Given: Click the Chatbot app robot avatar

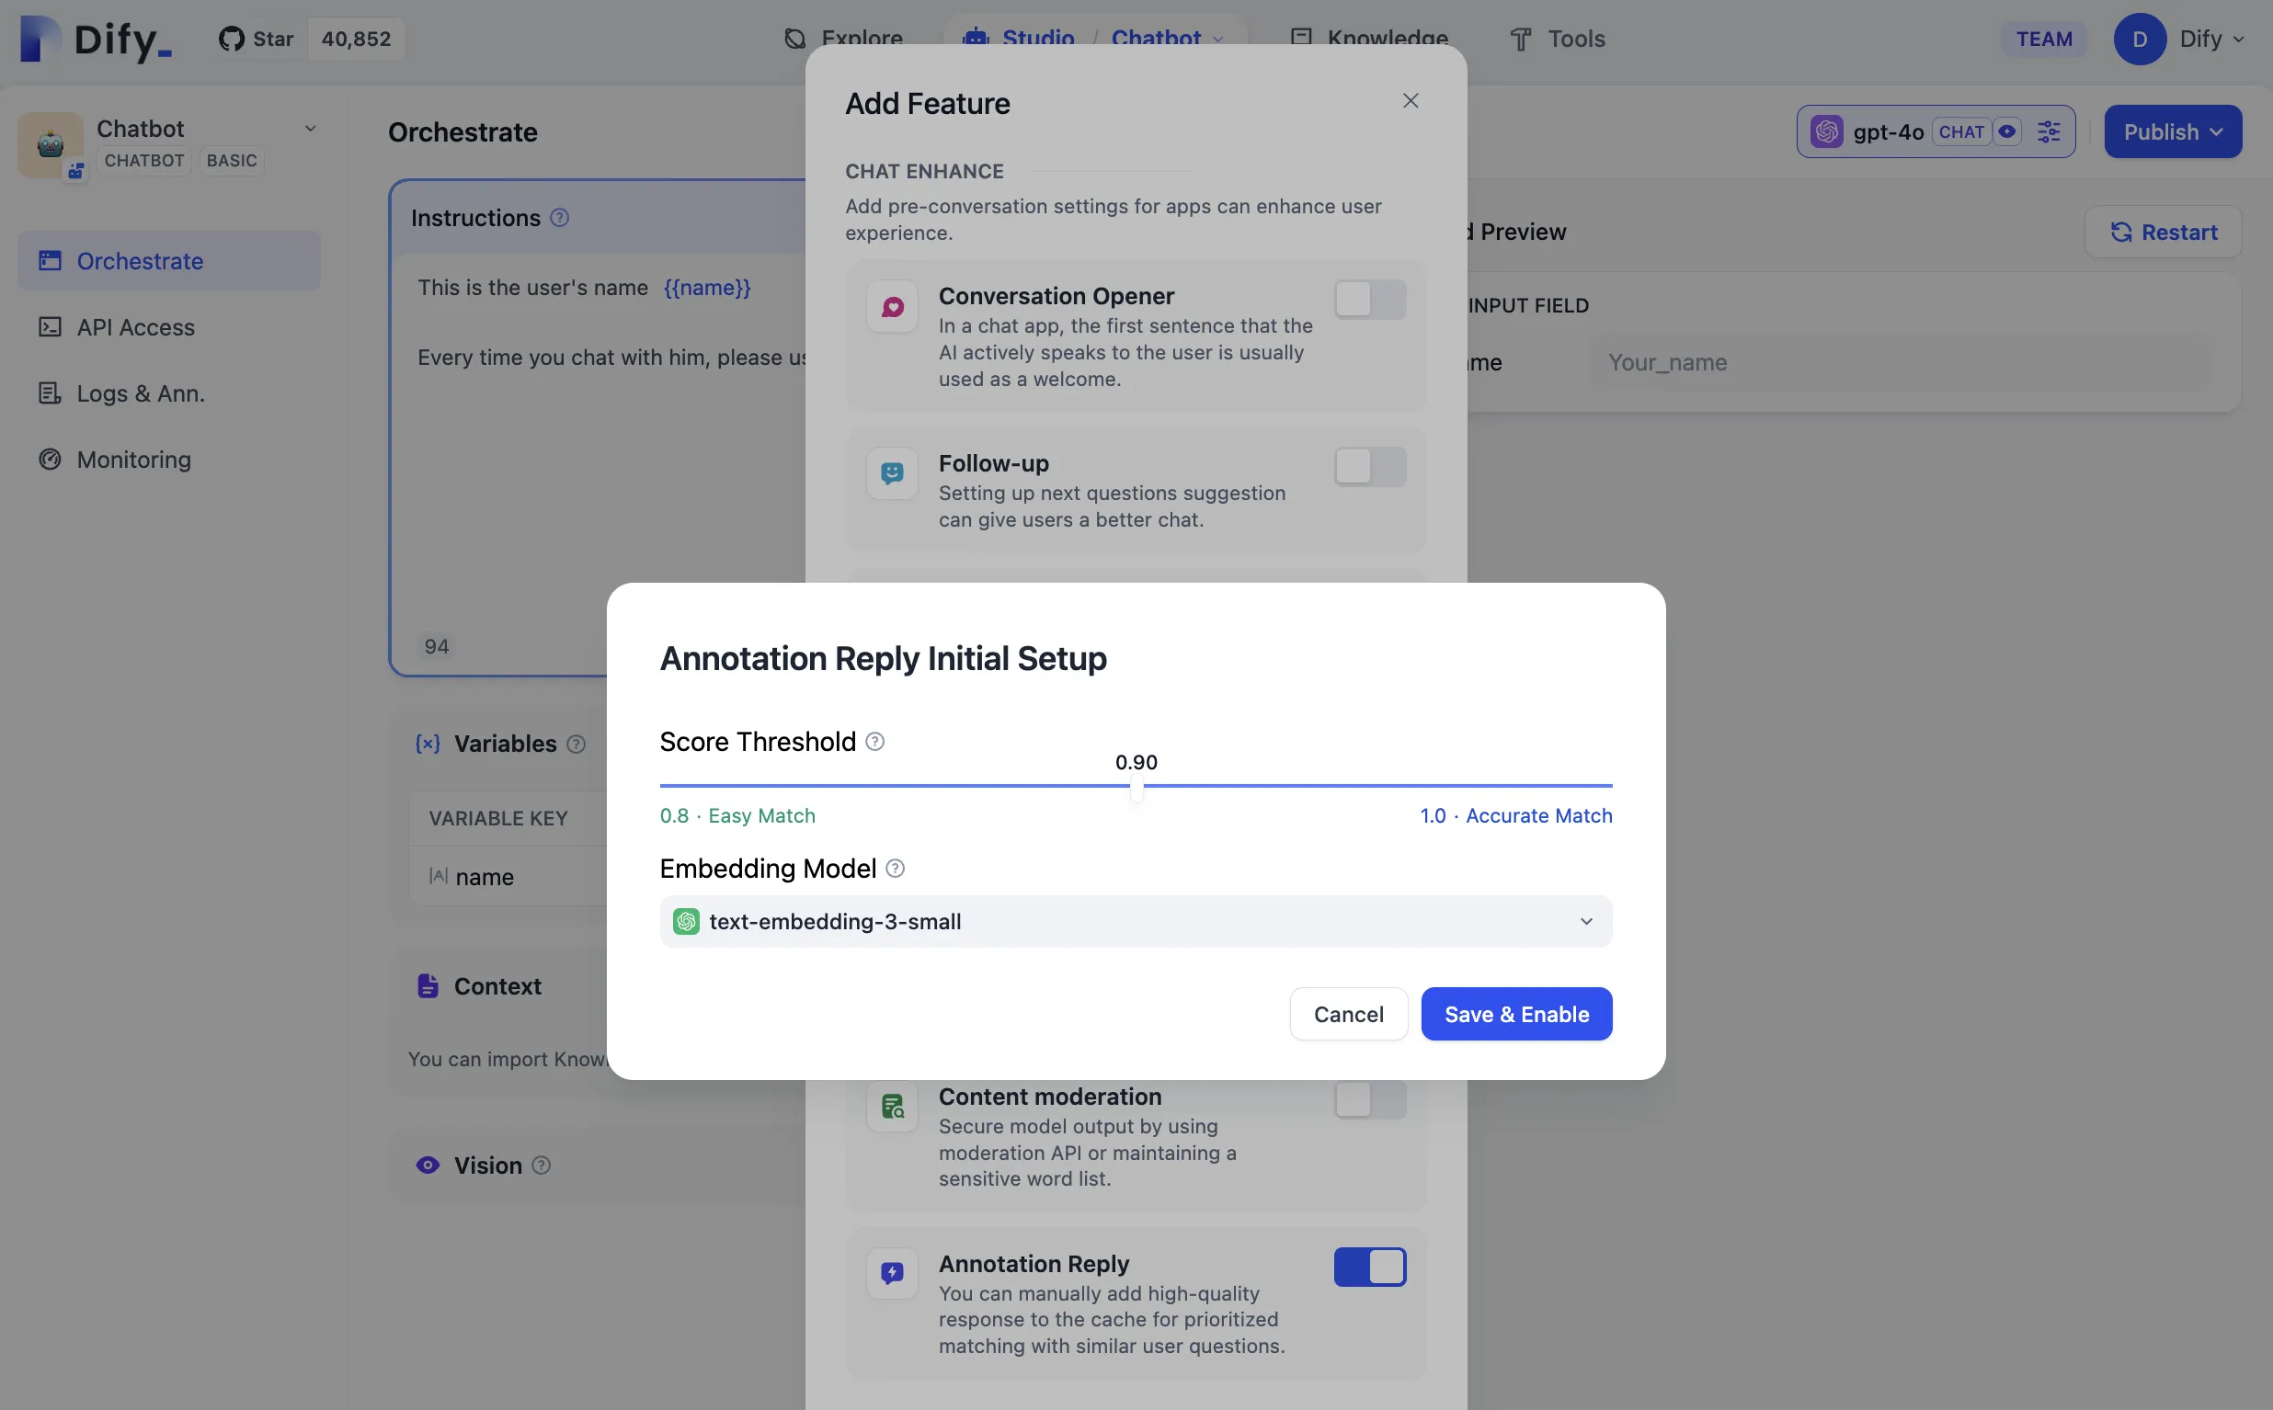Looking at the screenshot, I should 51,144.
